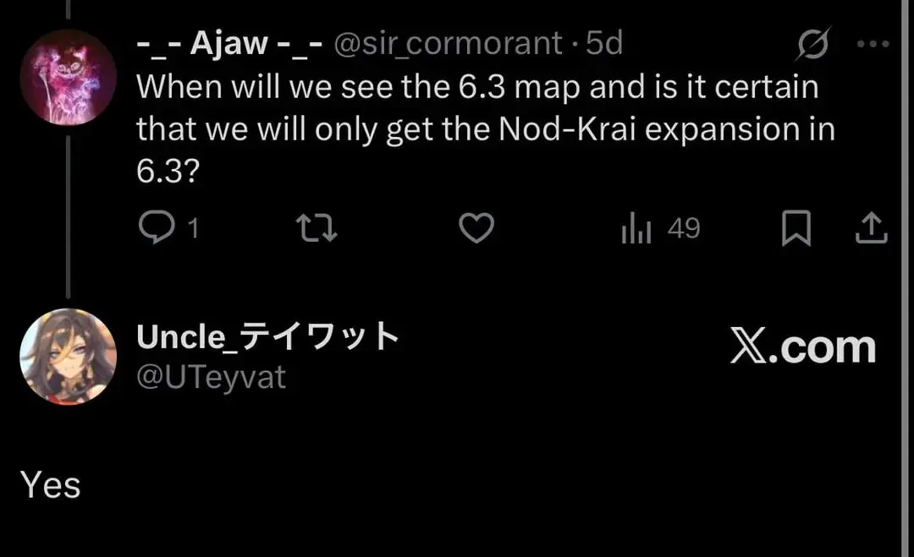
Task: Reply to Ajaw's tweet via speech bubble icon
Action: (x=156, y=228)
